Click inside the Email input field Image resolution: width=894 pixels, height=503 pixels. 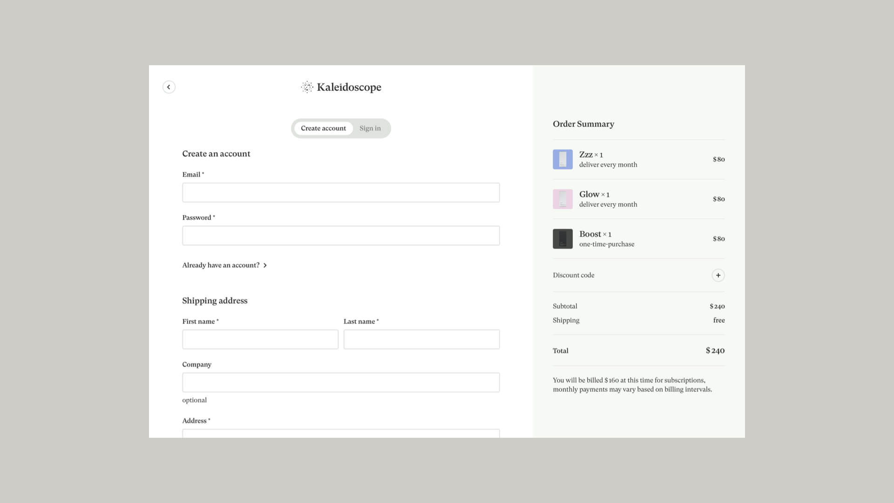(x=340, y=192)
